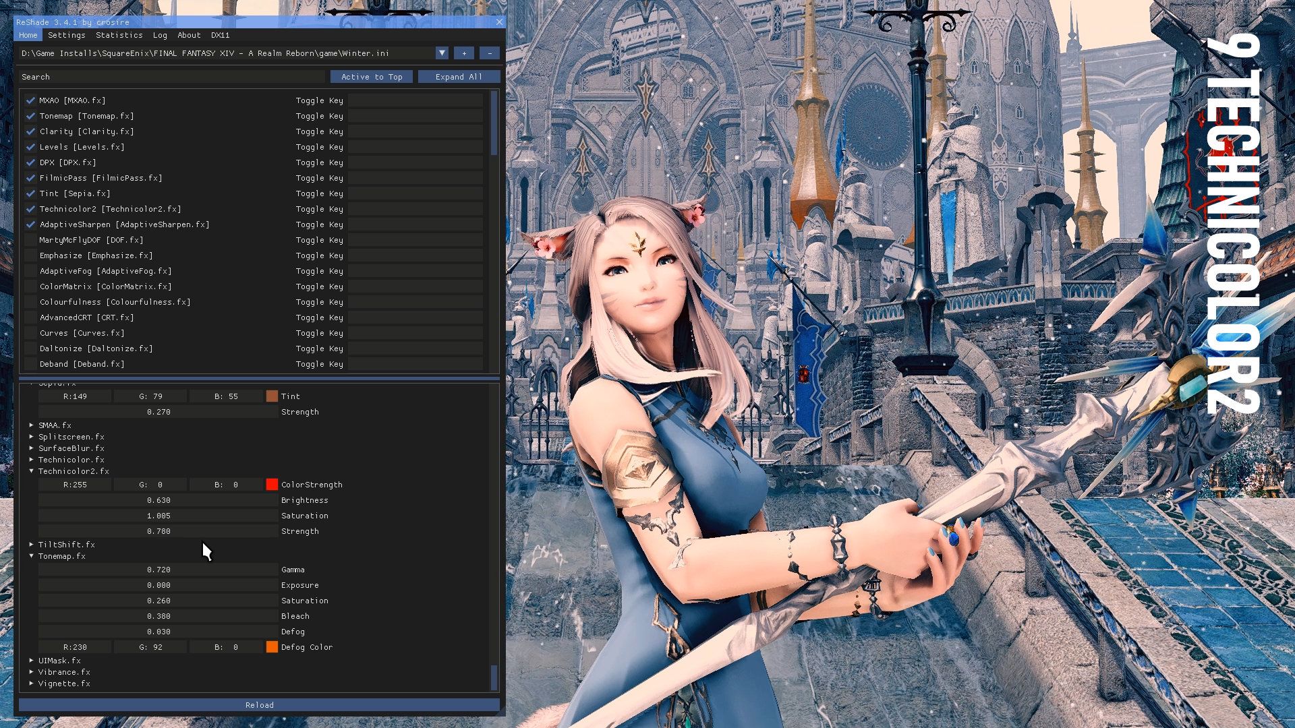The image size is (1295, 728).
Task: Click the Expand All button
Action: click(459, 77)
